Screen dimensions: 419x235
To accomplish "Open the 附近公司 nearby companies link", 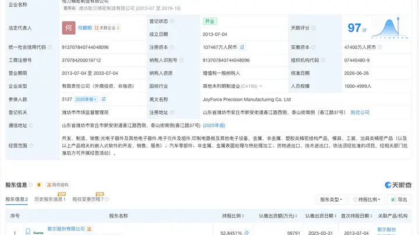I will [x=360, y=113].
